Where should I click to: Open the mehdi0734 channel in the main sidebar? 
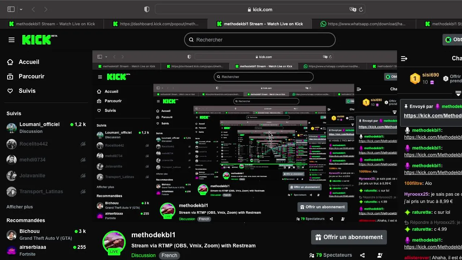click(46, 160)
